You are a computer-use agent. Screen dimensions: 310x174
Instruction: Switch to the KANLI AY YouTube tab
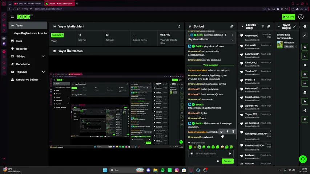tap(28, 4)
